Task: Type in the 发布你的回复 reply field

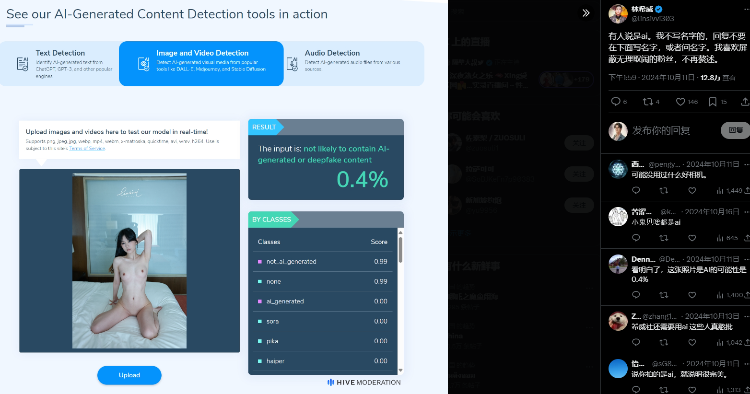Action: [x=671, y=130]
